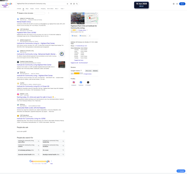Click the empty pill field beside Bengaluru Urban
The image size is (188, 174).
(x=39, y=13)
